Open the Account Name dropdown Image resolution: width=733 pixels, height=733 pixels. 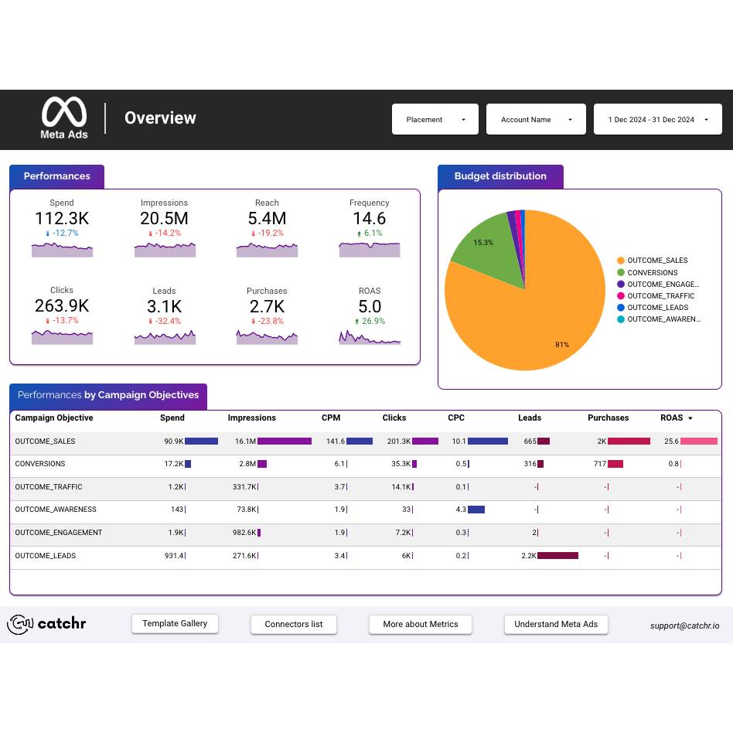pos(536,120)
